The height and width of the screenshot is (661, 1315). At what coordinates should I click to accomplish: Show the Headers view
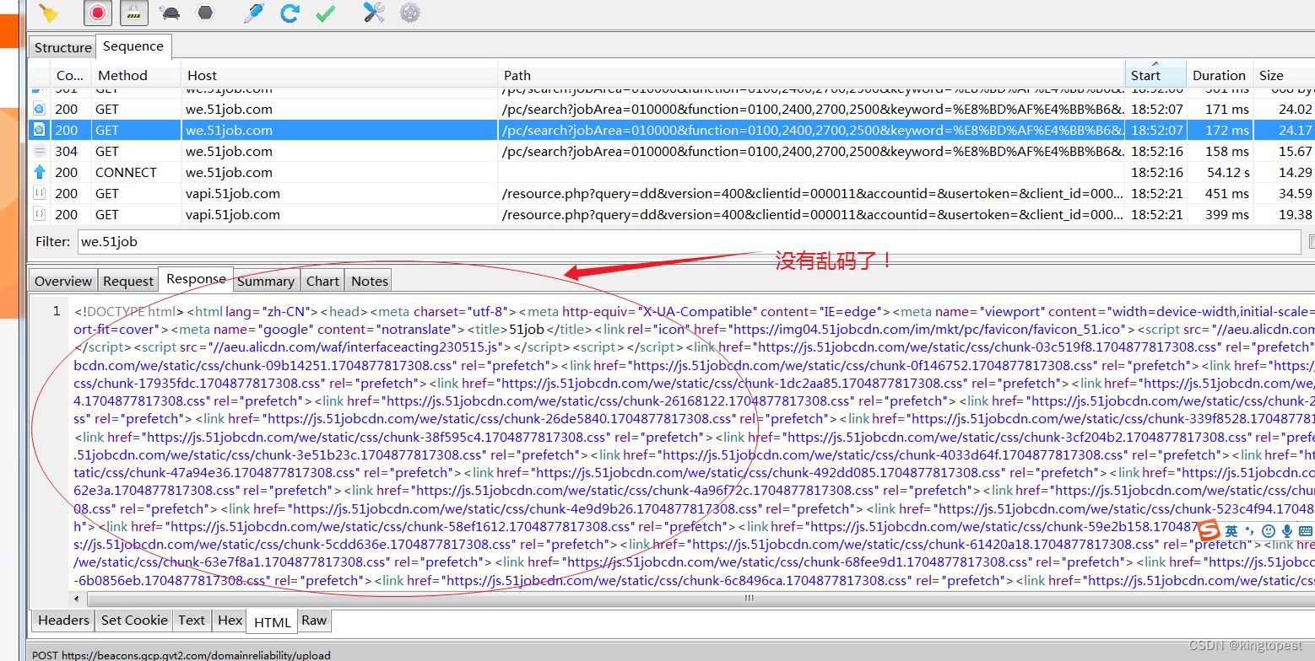[63, 620]
